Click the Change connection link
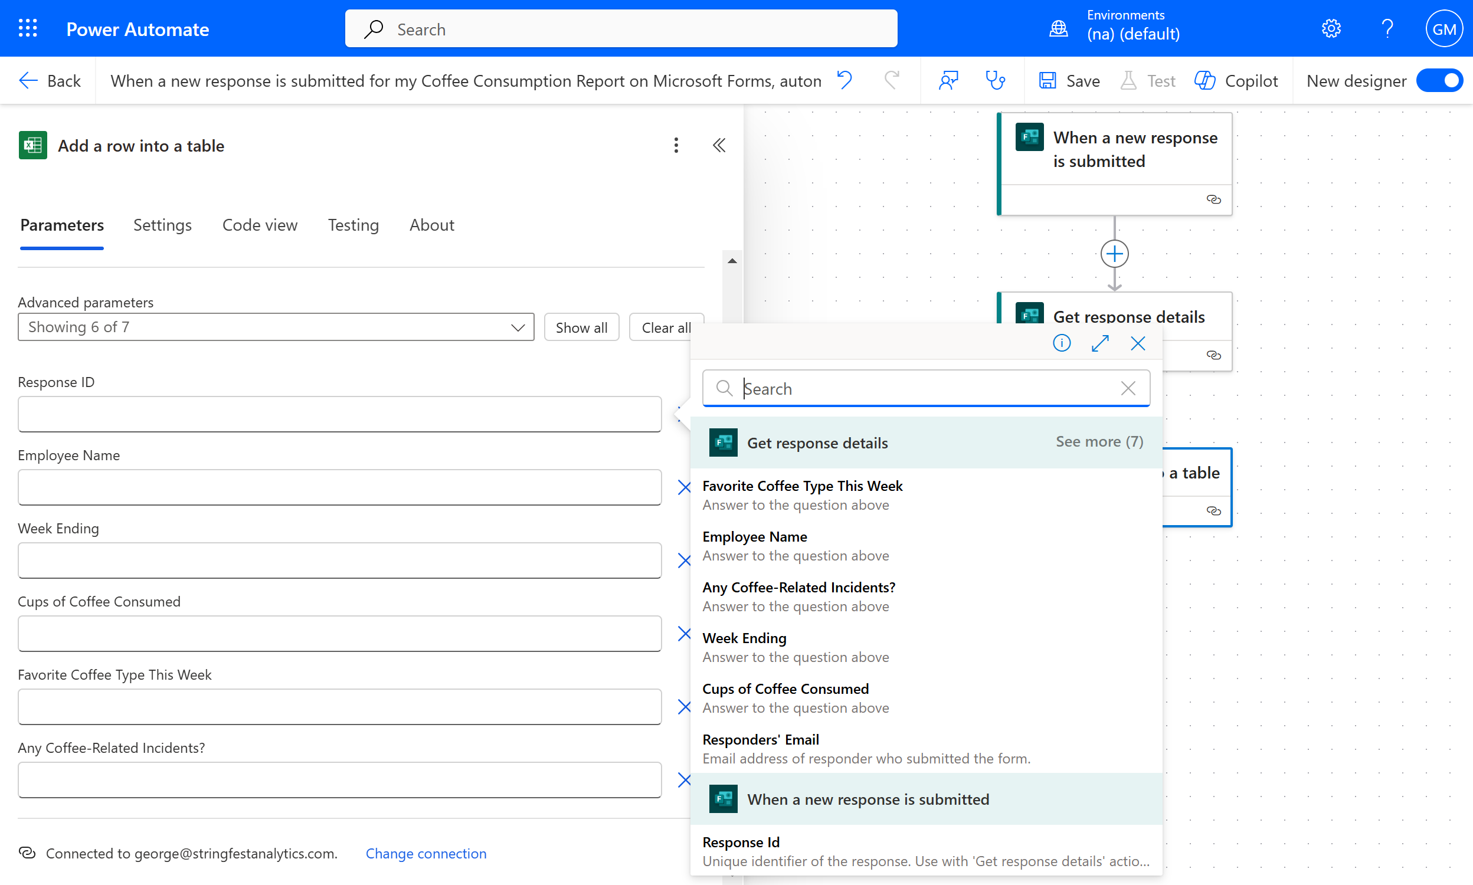Screen dimensions: 1473x885 (x=426, y=853)
